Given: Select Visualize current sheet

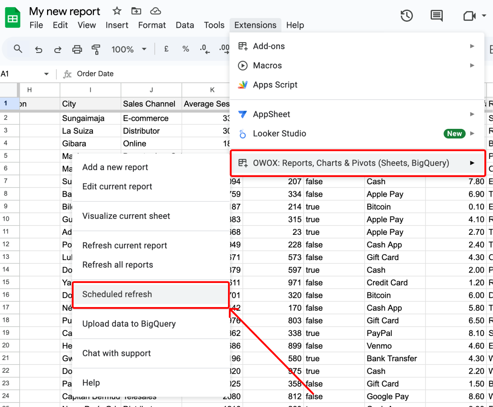Looking at the screenshot, I should (x=151, y=216).
